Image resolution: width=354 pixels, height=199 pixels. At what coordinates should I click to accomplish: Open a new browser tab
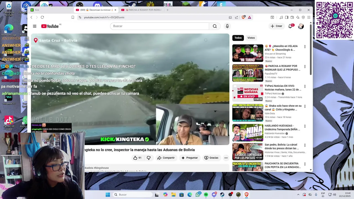[x=167, y=10]
